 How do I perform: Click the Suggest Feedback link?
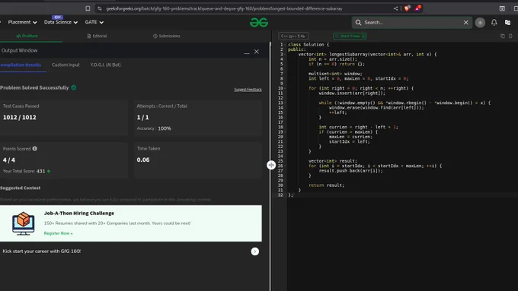[248, 90]
